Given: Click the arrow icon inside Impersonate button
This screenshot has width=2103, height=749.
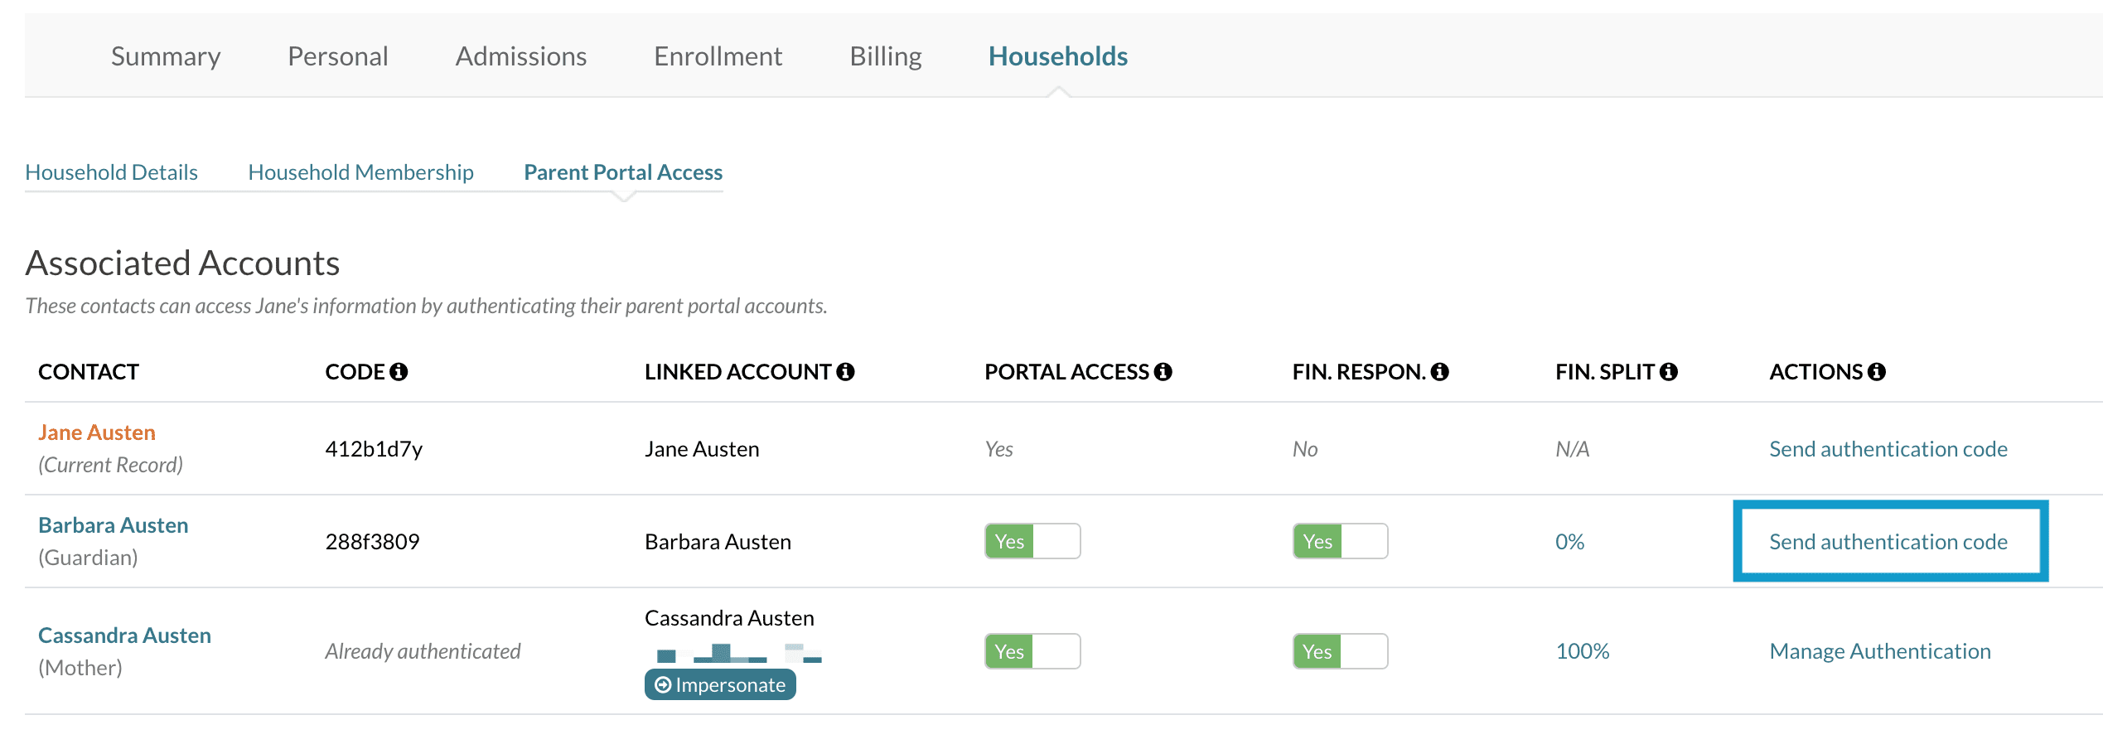Looking at the screenshot, I should [x=663, y=684].
